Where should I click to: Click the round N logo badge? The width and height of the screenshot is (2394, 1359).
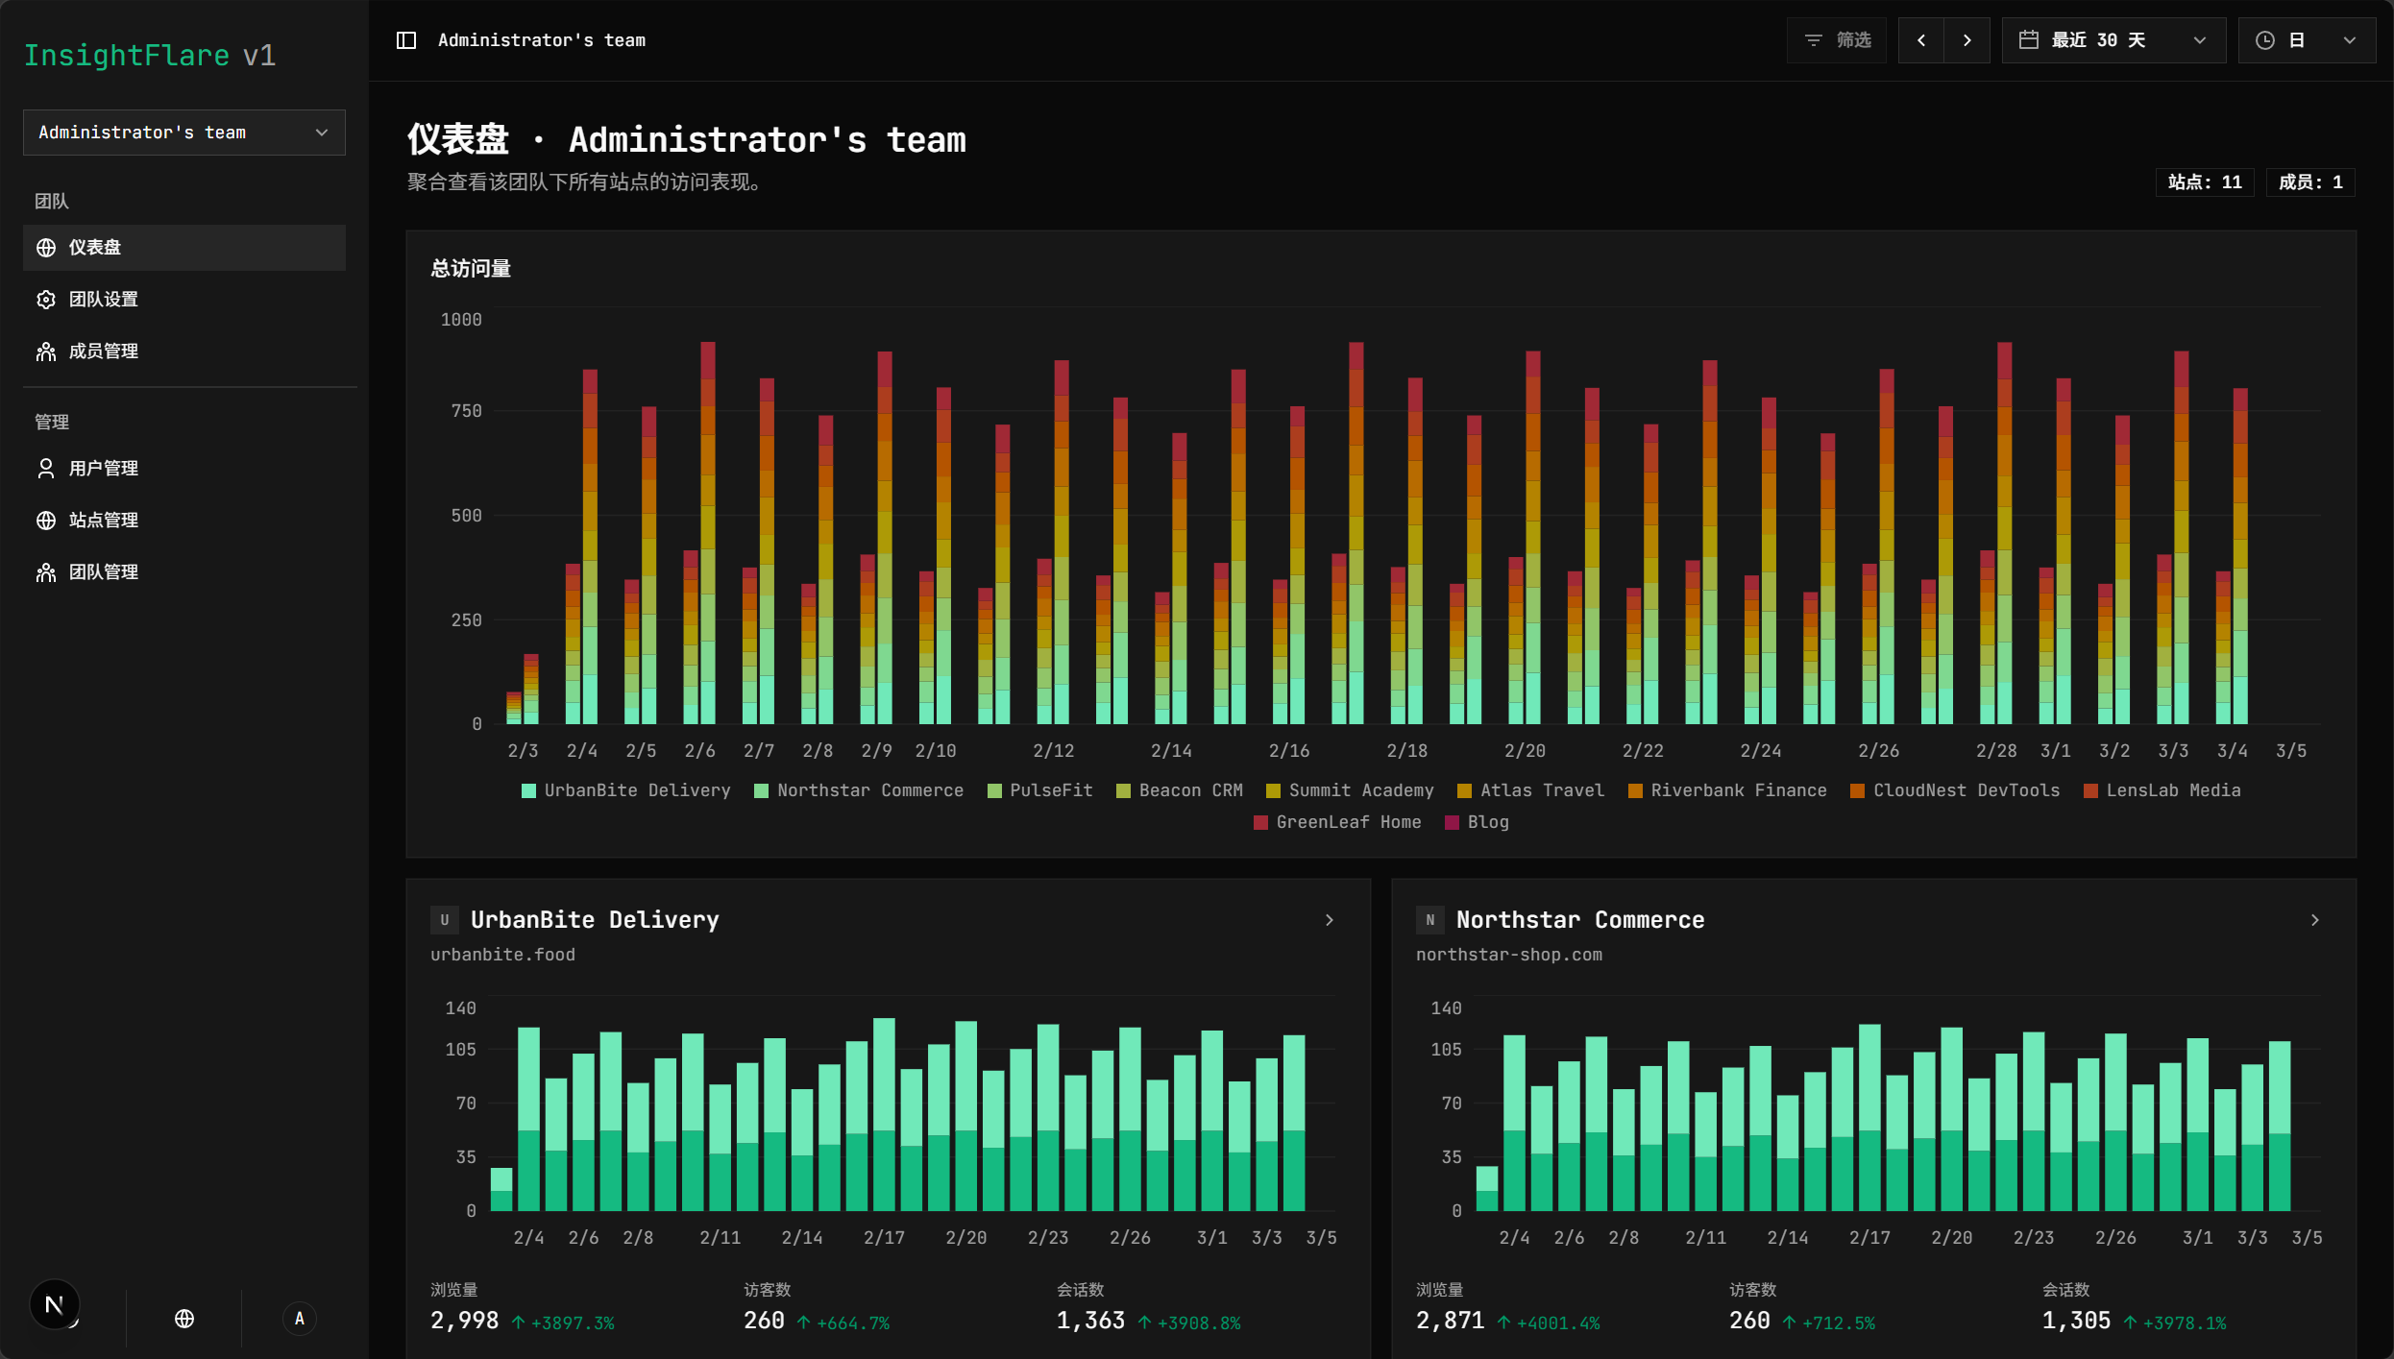pyautogui.click(x=55, y=1304)
